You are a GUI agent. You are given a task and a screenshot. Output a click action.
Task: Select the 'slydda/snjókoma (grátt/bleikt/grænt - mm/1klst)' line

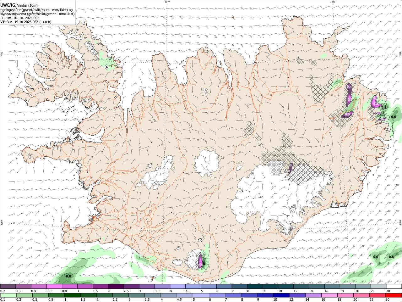[x=37, y=14]
